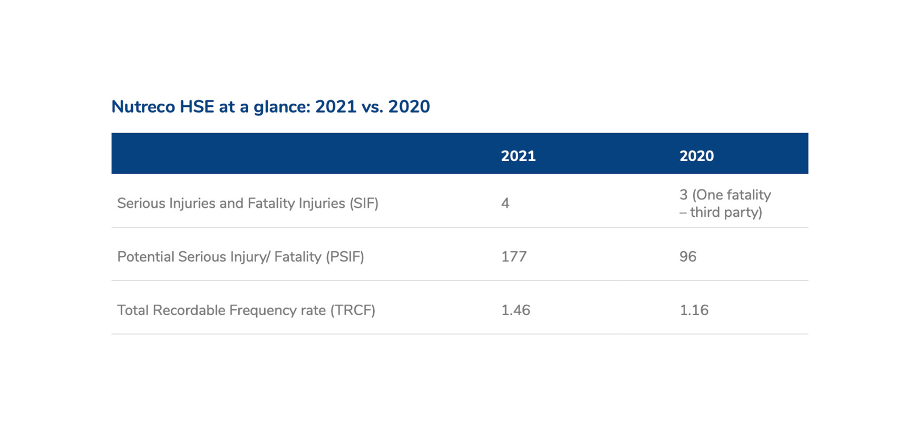Click the '(SIF)' abbreviation in first row
923x430 pixels.
364,203
